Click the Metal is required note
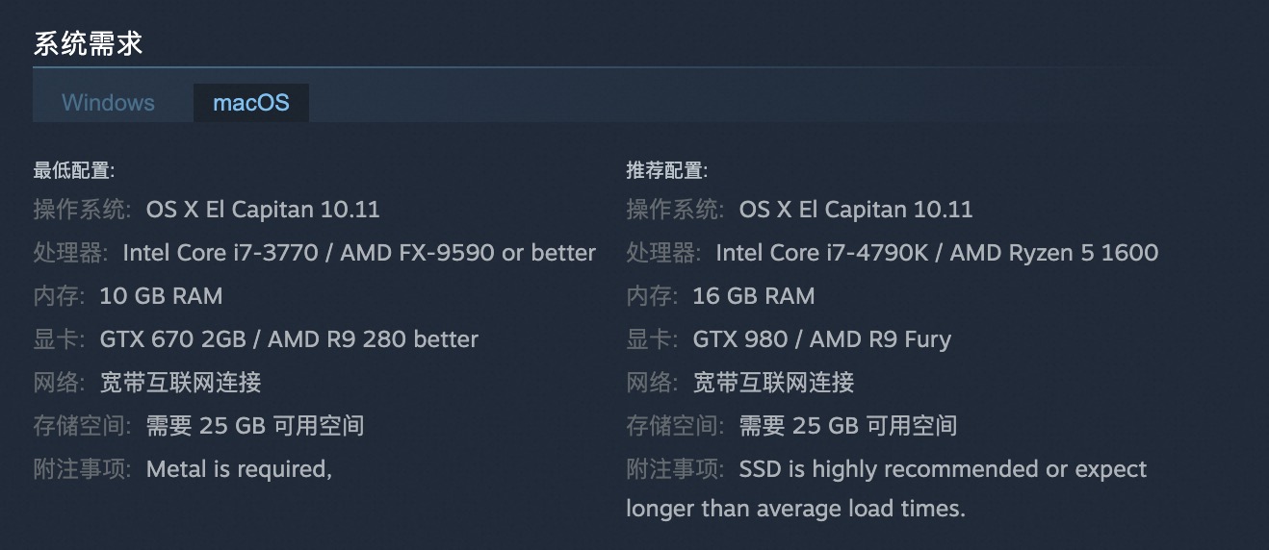Viewport: 1269px width, 550px height. tap(239, 469)
